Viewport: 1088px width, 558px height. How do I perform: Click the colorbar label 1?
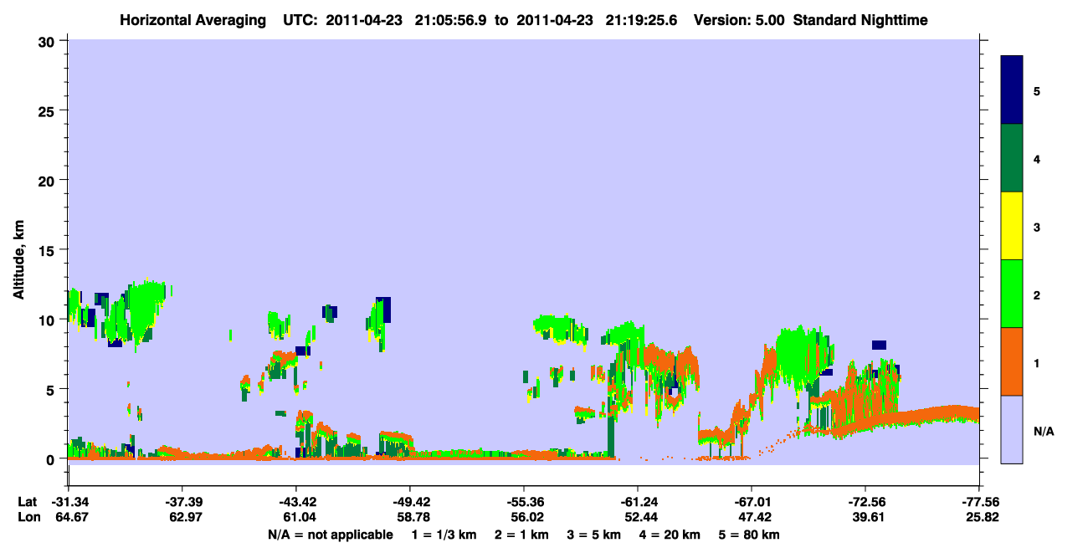[1037, 362]
